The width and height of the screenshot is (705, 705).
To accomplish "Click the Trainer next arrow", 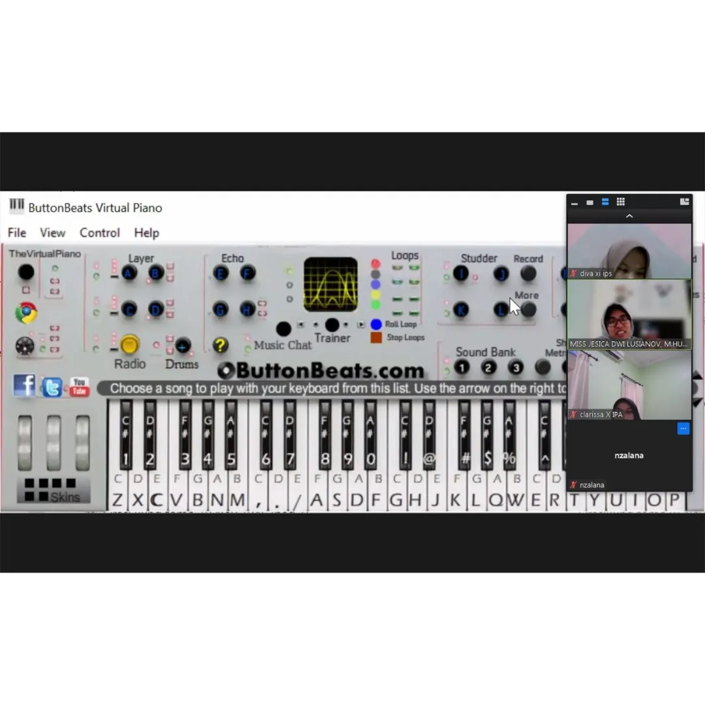I will tap(361, 324).
